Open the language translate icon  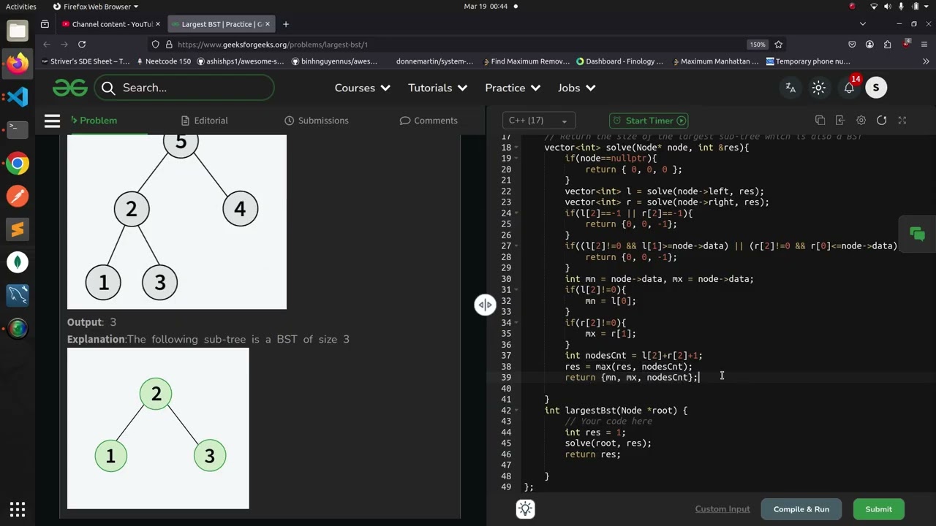pos(790,88)
